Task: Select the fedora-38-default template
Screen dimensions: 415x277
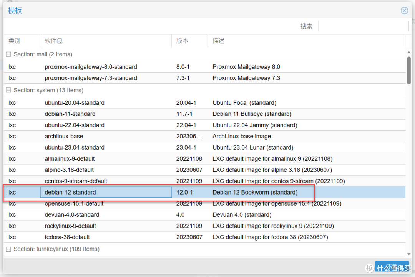Action: point(67,237)
